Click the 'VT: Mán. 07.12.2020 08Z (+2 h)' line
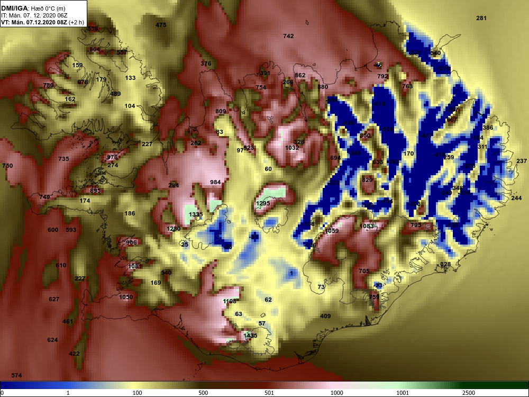529x397 pixels. (x=42, y=23)
